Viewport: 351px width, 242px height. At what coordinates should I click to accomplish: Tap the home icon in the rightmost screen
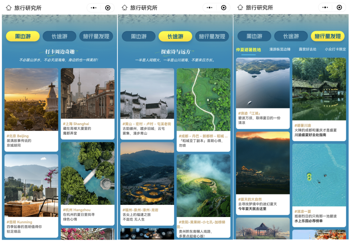(x=240, y=8)
